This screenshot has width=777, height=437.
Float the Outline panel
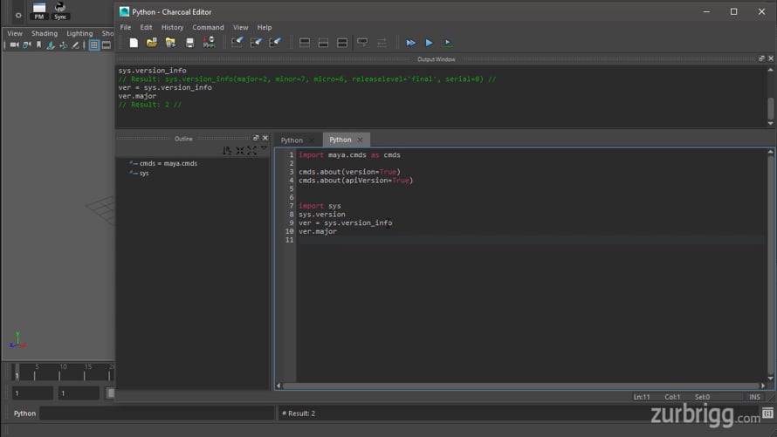256,138
